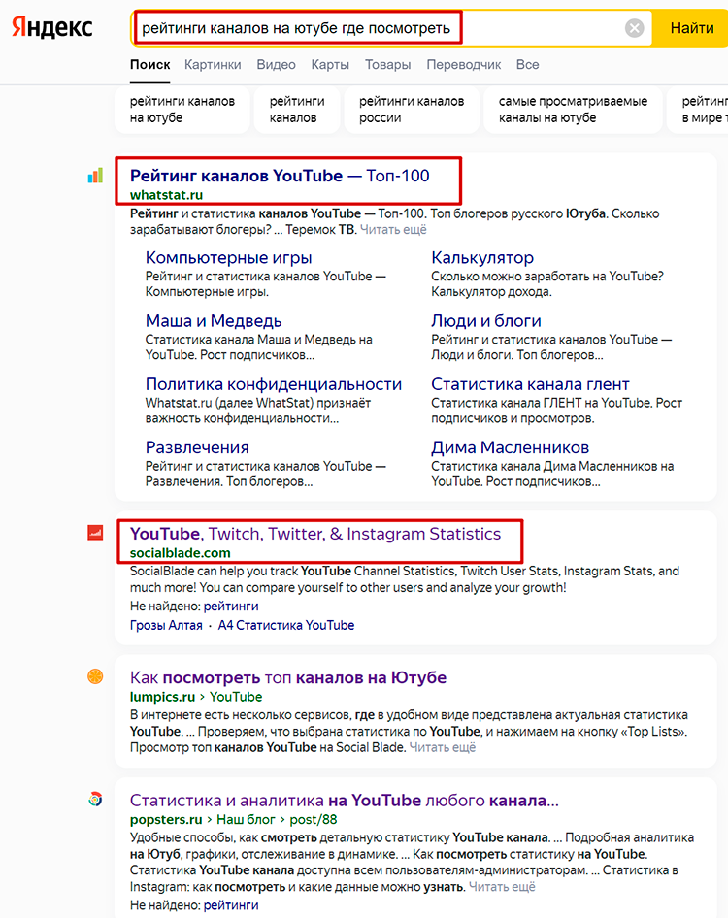This screenshot has width=728, height=918.
Task: Open 'Рейтинг каналов YouTube — Топ-100' result
Action: point(280,175)
